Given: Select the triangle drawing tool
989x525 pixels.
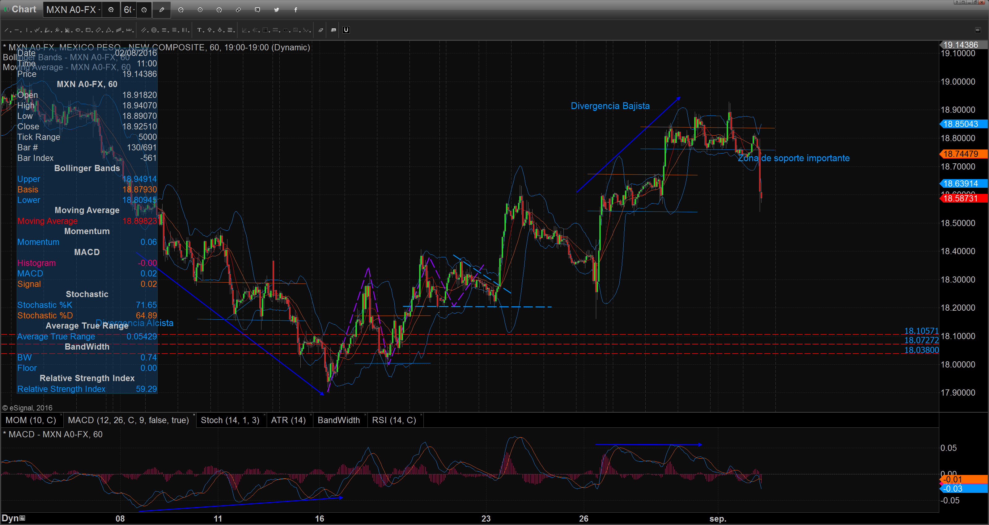Looking at the screenshot, I should coord(109,30).
